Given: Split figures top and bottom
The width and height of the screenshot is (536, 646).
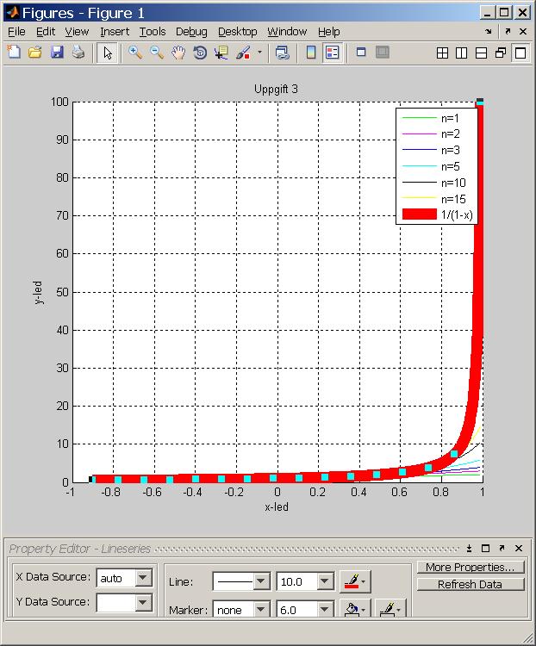Looking at the screenshot, I should (481, 53).
